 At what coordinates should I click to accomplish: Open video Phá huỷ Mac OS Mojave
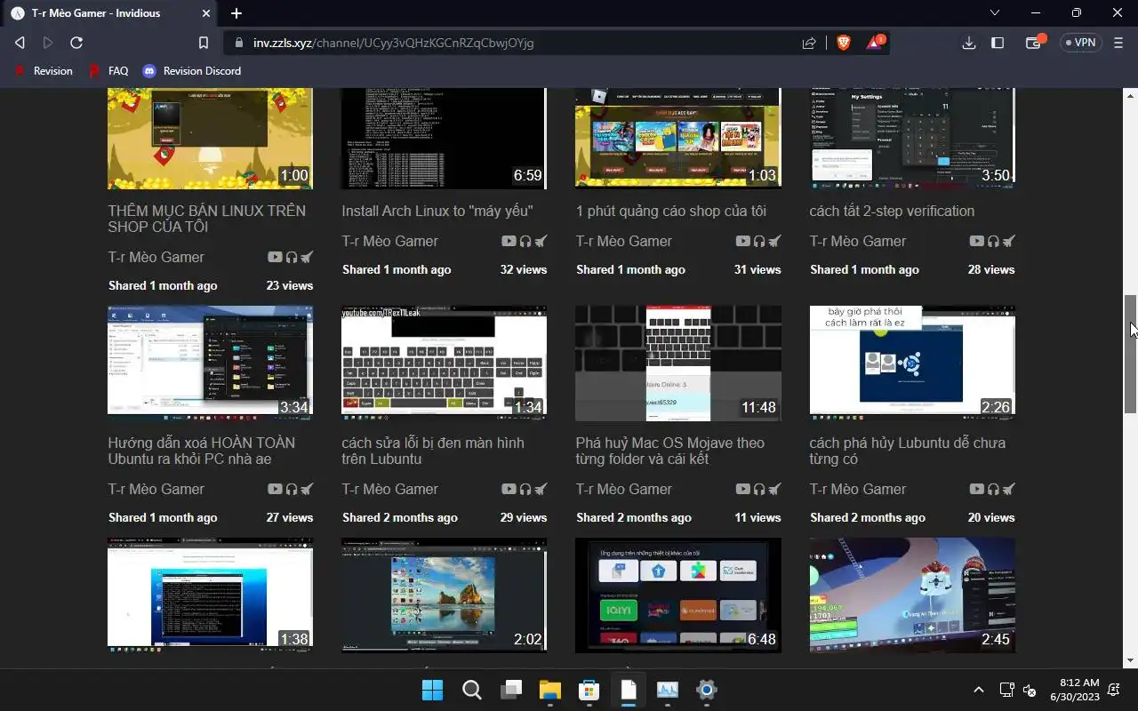[x=669, y=451]
